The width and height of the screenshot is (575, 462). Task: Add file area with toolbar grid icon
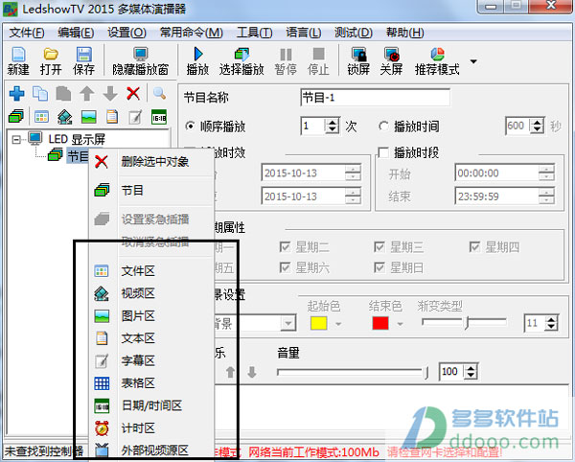click(41, 117)
